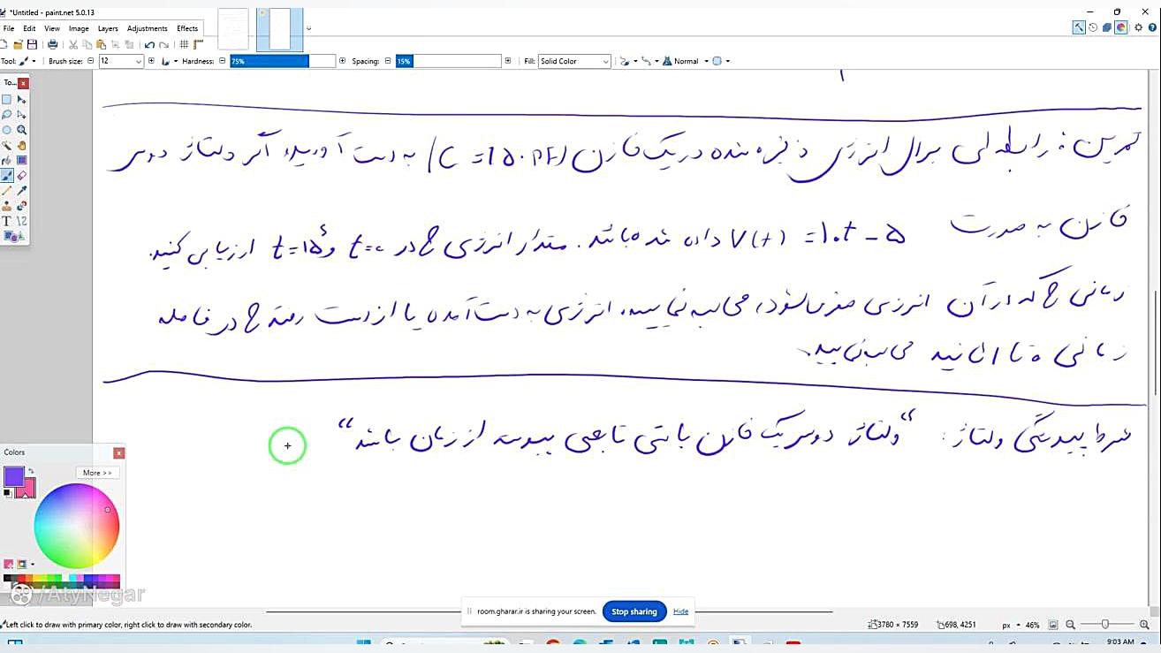Viewport: 1161px width, 653px height.
Task: Select the Magic Wand tool
Action: coord(7,145)
